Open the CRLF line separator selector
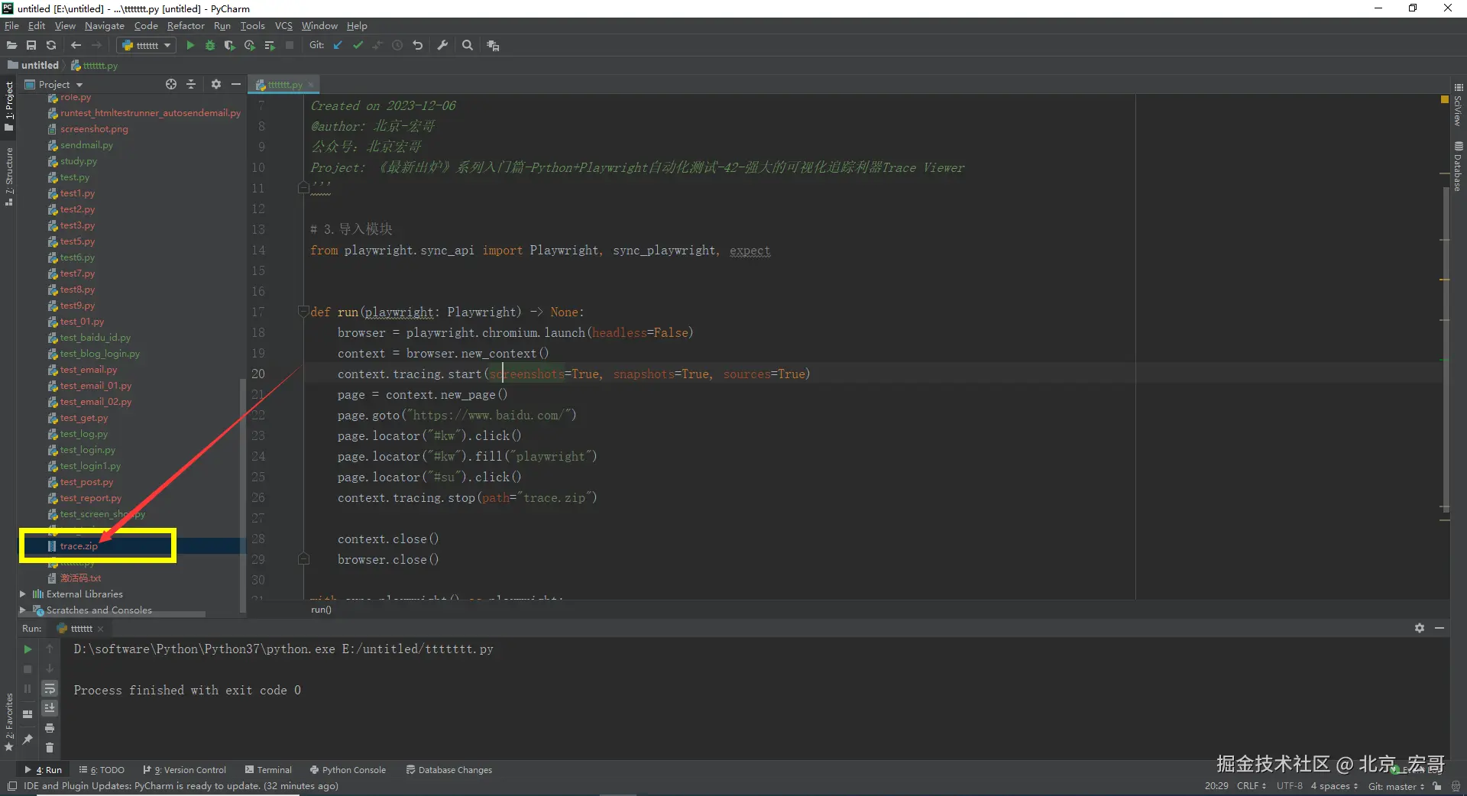1467x796 pixels. tap(1252, 786)
